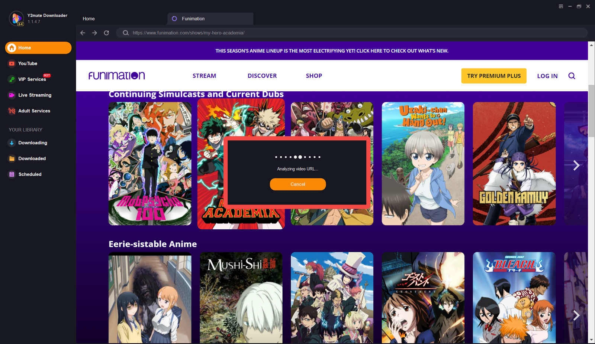Click the Downloaded folder icon
This screenshot has height=344, width=595.
(12, 158)
